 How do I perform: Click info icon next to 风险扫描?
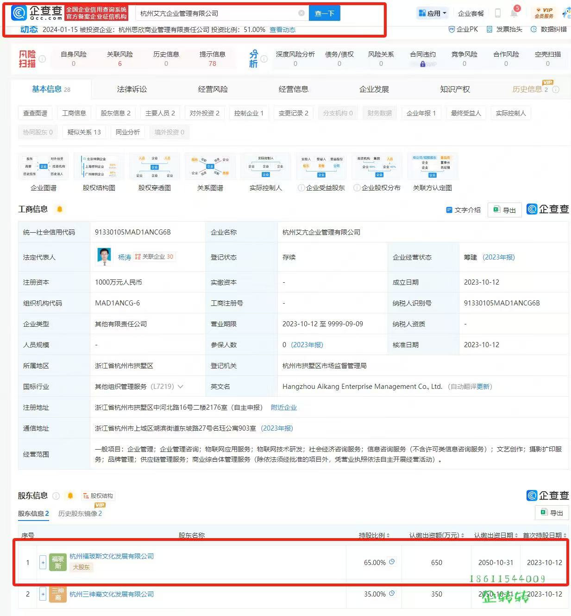(x=42, y=59)
